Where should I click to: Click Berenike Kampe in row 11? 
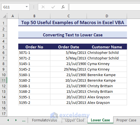click(107, 80)
